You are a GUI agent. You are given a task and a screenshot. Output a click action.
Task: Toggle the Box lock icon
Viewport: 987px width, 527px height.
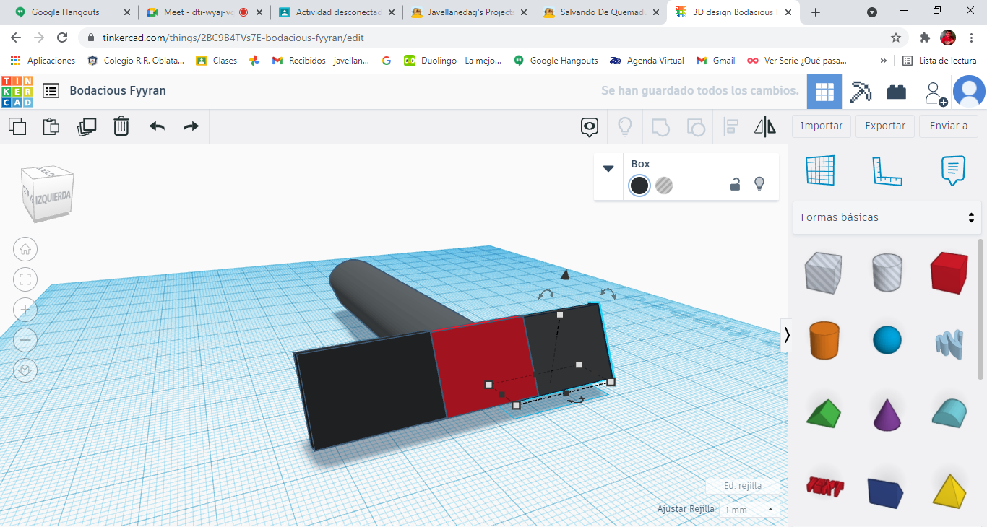735,185
